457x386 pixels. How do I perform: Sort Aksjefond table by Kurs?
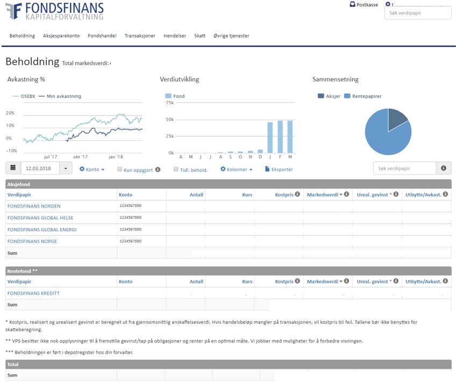pos(247,195)
